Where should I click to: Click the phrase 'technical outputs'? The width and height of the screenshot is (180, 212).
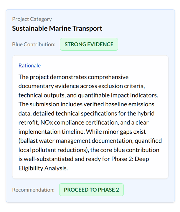coord(41,95)
